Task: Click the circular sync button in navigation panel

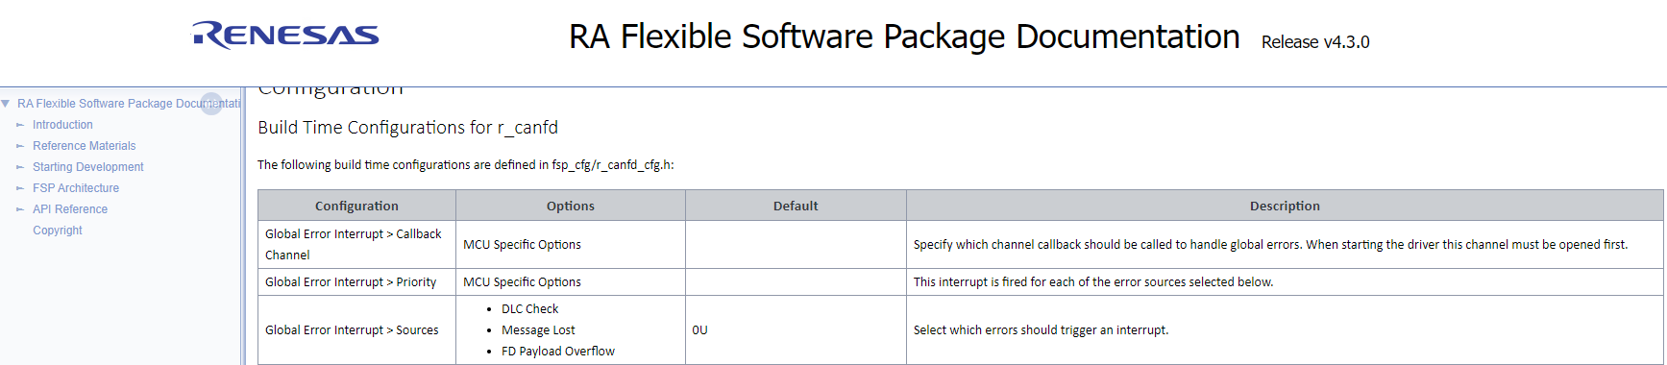Action: tap(211, 104)
